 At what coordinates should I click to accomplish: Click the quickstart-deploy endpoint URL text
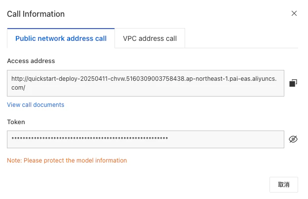[144, 83]
